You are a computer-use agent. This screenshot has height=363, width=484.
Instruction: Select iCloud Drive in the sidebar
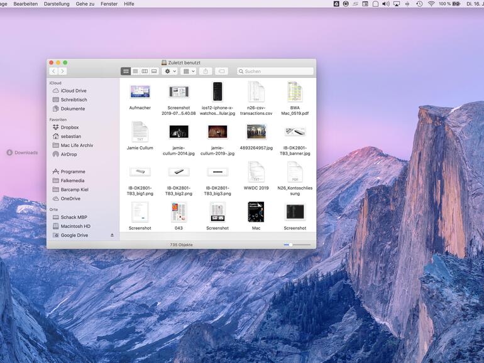(74, 91)
